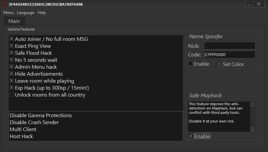Open the Help menu
268x152 pixels.
pos(42,13)
